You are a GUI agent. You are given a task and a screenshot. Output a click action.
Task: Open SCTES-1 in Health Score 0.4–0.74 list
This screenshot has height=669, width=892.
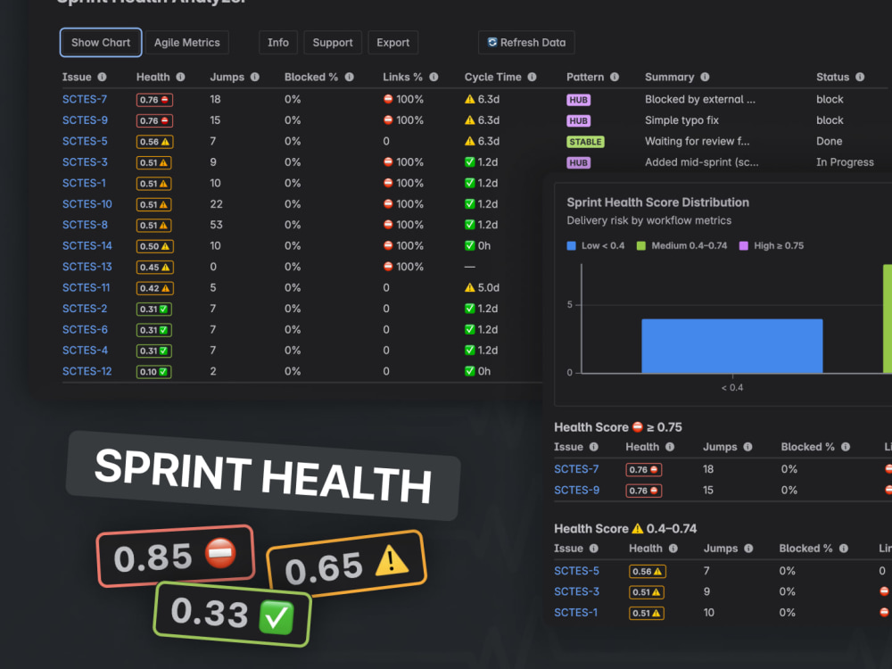tap(575, 614)
